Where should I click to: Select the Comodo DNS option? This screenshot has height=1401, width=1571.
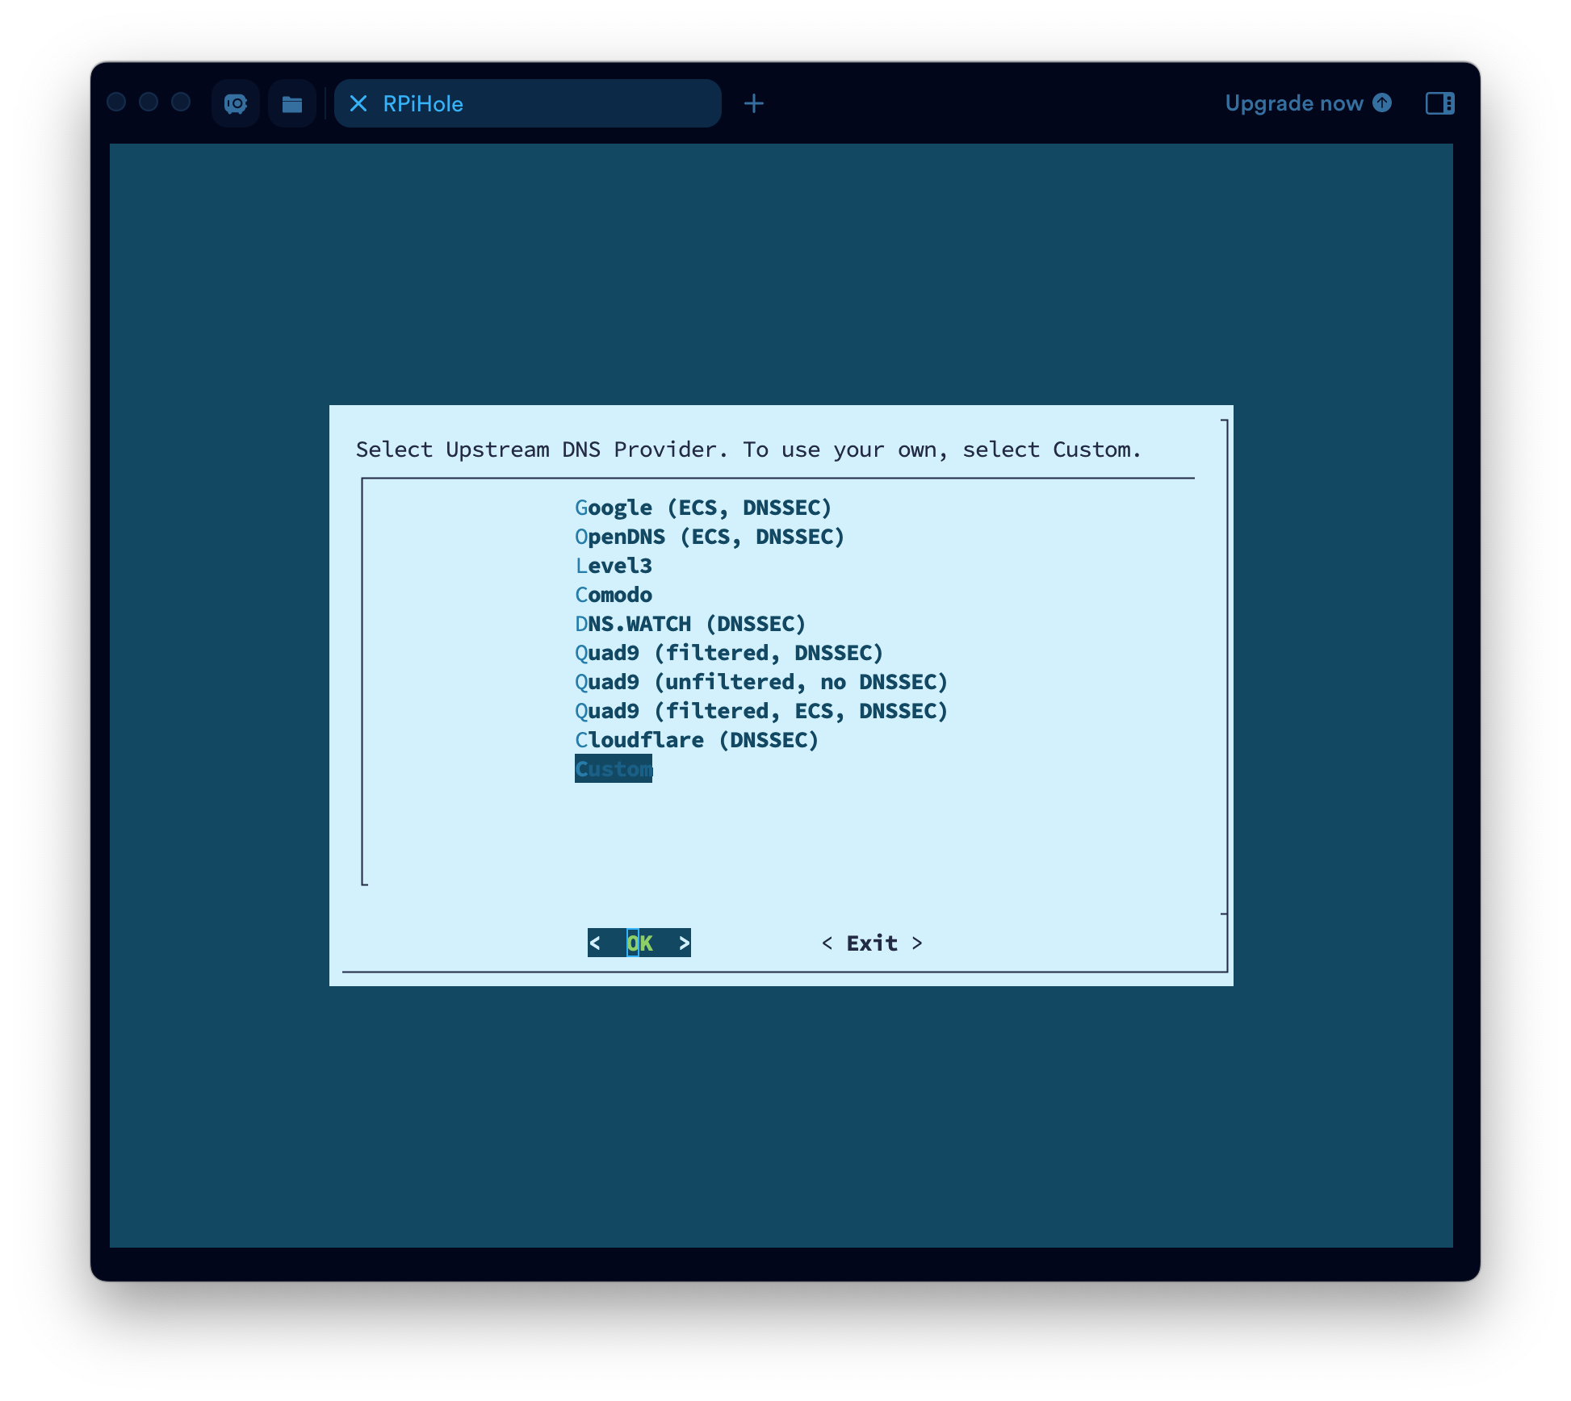[x=613, y=595]
